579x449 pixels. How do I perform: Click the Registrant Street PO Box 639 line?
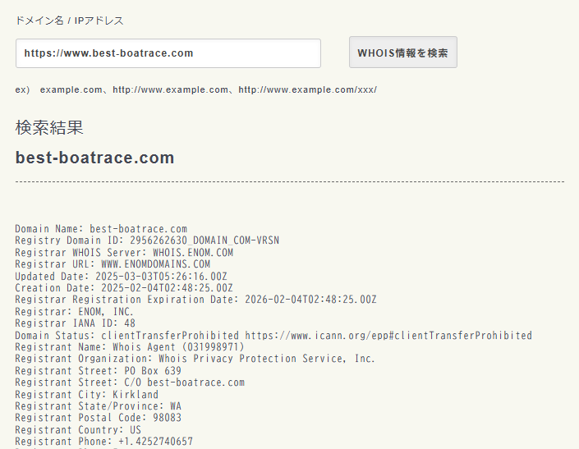click(x=98, y=371)
